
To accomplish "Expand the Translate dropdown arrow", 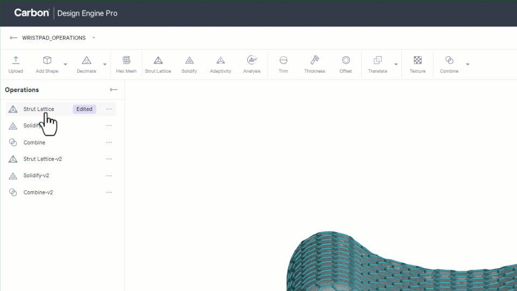I will pos(396,64).
